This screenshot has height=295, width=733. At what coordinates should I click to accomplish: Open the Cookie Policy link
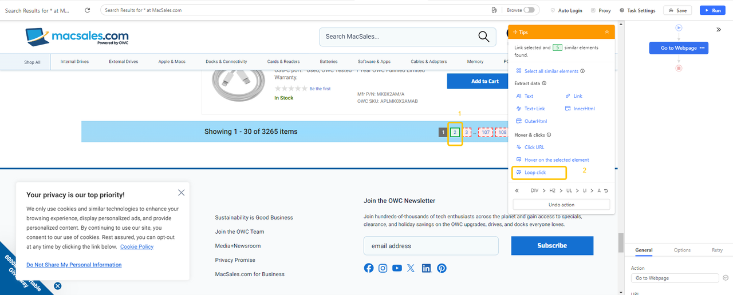pos(137,246)
